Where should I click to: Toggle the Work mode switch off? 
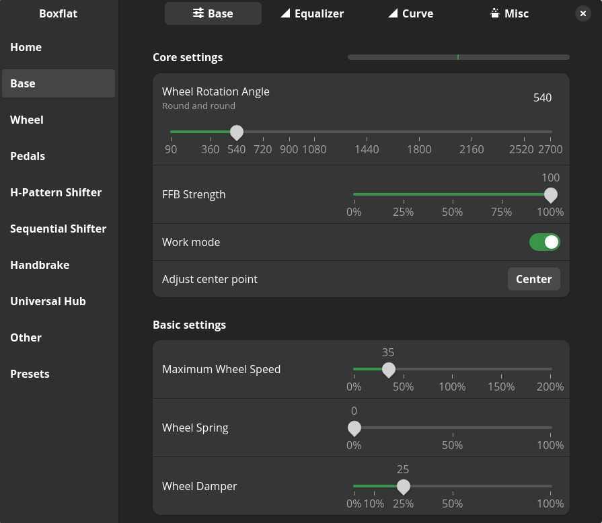click(544, 242)
